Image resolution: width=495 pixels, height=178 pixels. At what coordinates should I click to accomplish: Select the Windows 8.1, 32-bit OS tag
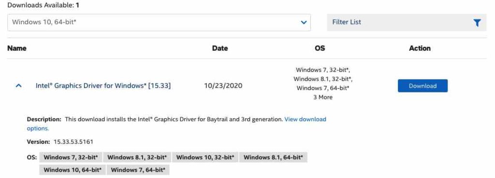coord(137,157)
